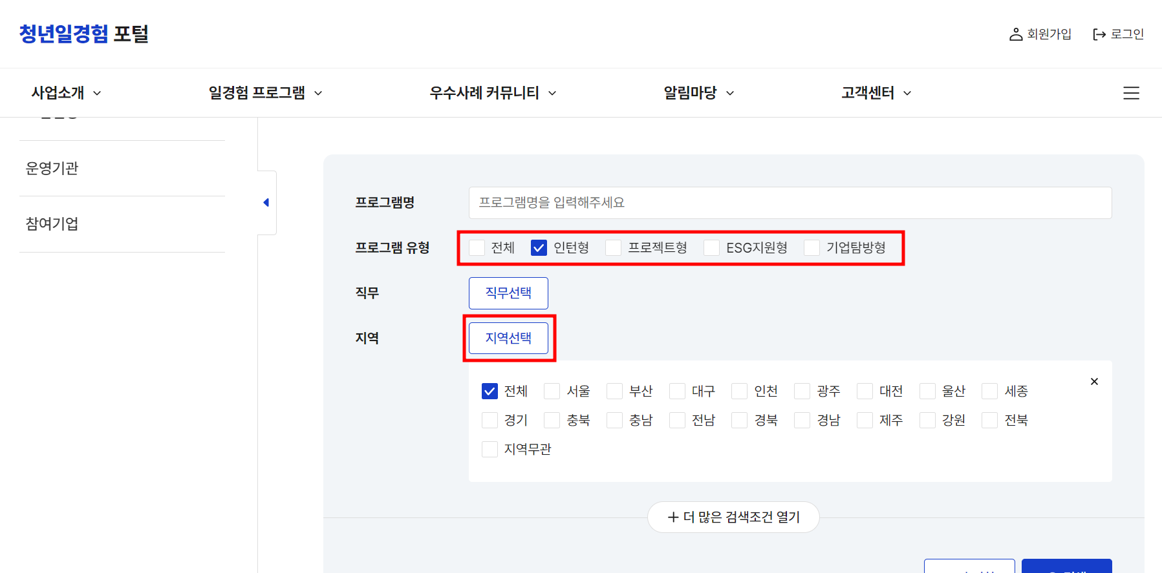This screenshot has height=573, width=1162.
Task: Select the 경북 region checkbox
Action: pos(739,421)
